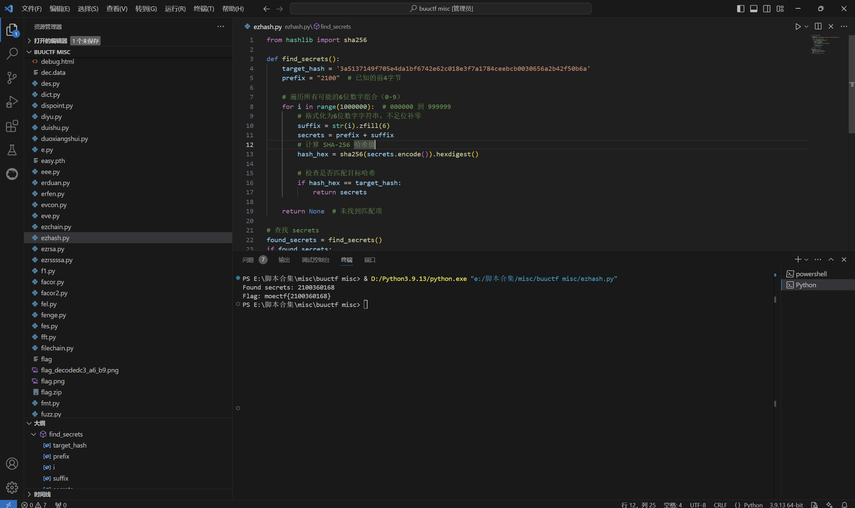The image size is (855, 508).
Task: Open the Run (运行) menu
Action: point(175,9)
